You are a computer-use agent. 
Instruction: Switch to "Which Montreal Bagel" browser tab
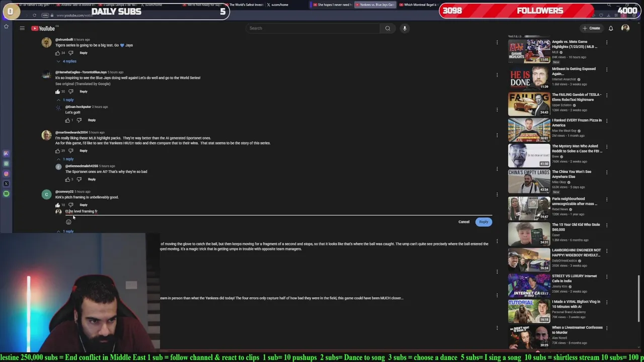pyautogui.click(x=419, y=5)
